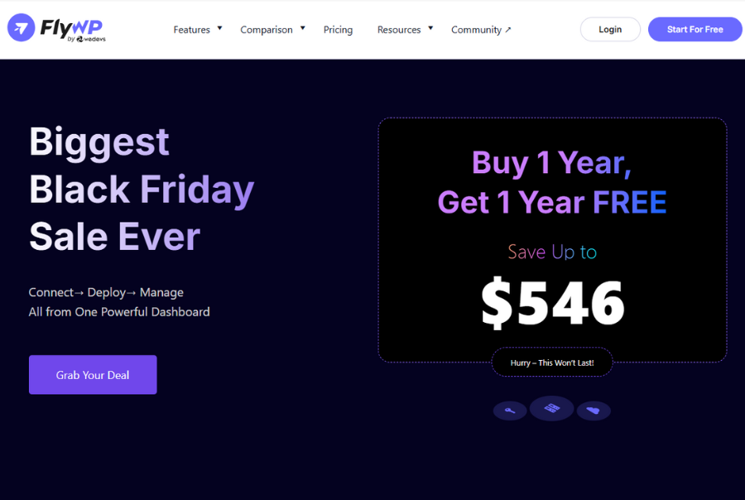Expand the Comparison dropdown arrow
Viewport: 745px width, 500px height.
302,28
